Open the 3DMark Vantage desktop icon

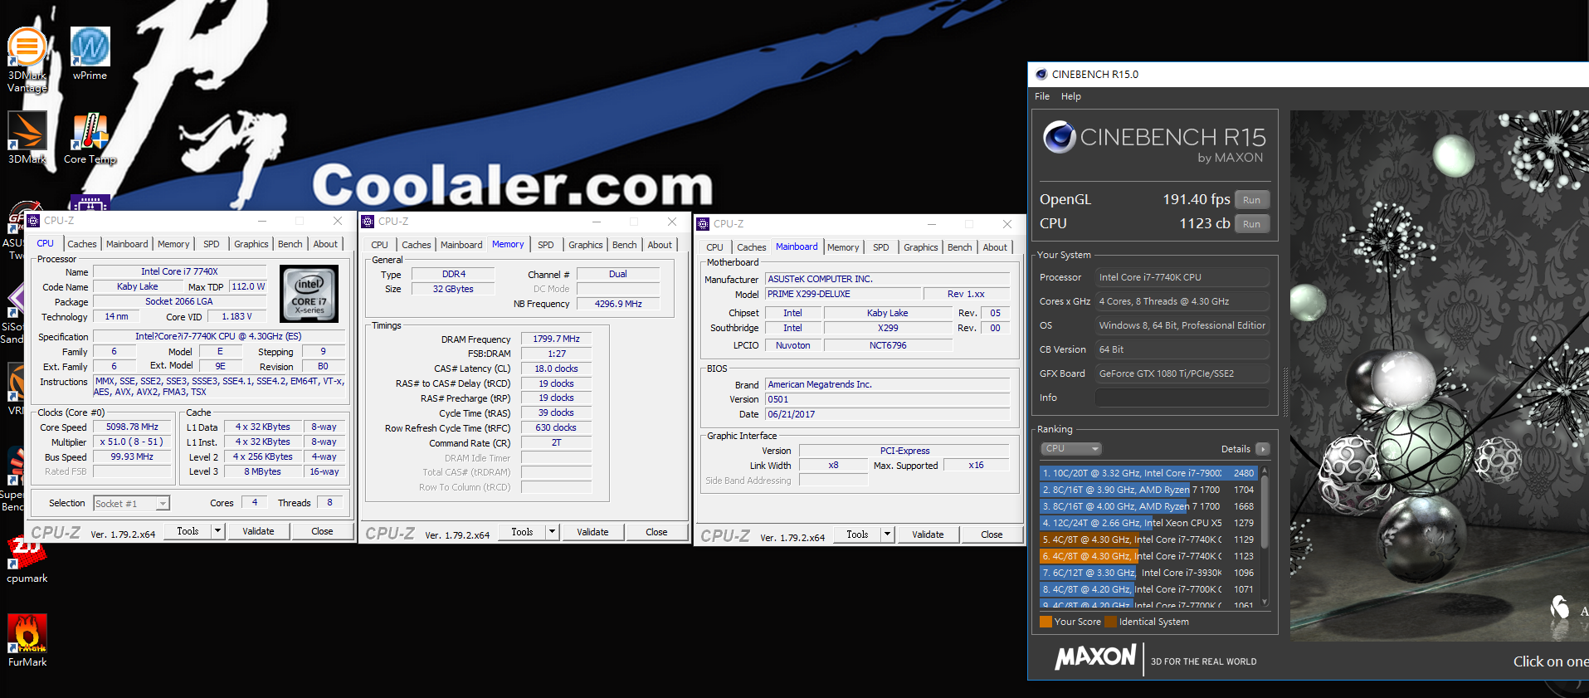coord(27,58)
